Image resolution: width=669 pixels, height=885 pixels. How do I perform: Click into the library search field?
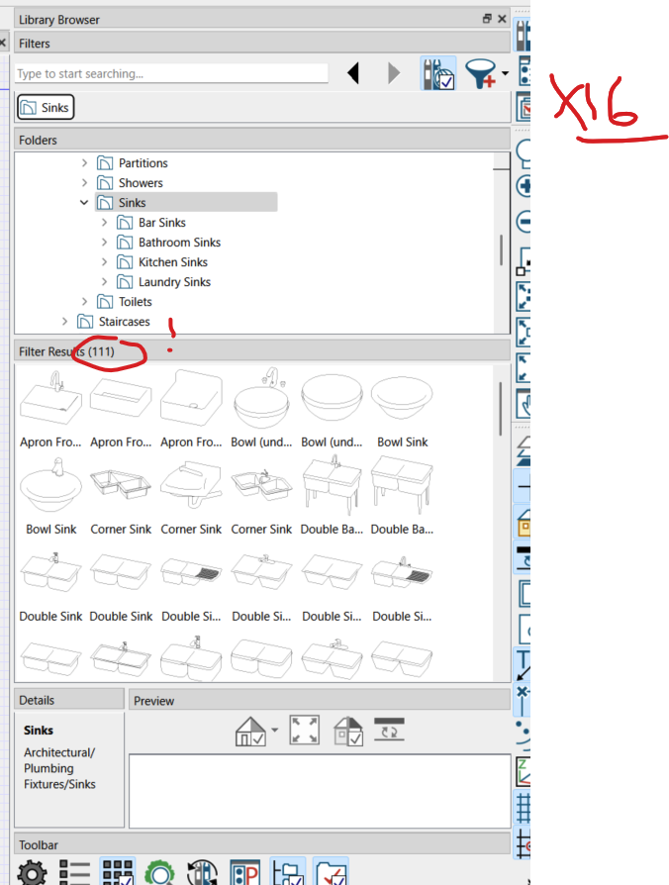tap(171, 73)
